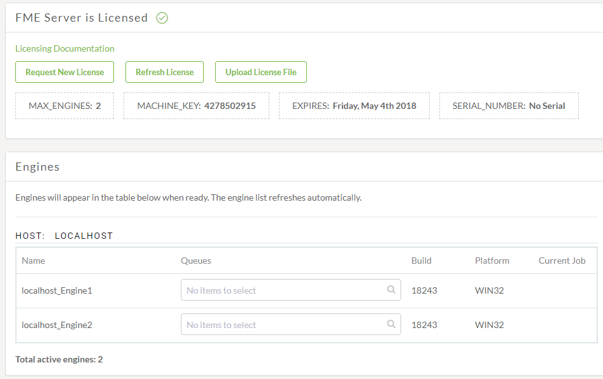Screen dimensions: 603x379
Task: Click the EXPIRES date box
Action: tap(354, 106)
